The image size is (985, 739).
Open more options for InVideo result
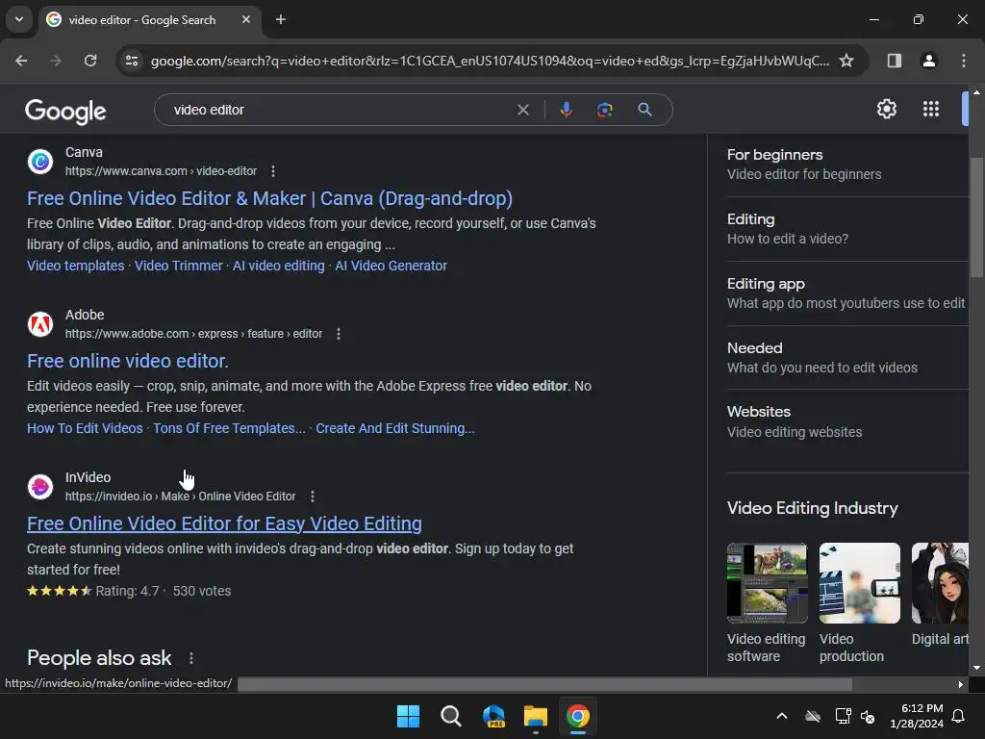tap(313, 497)
